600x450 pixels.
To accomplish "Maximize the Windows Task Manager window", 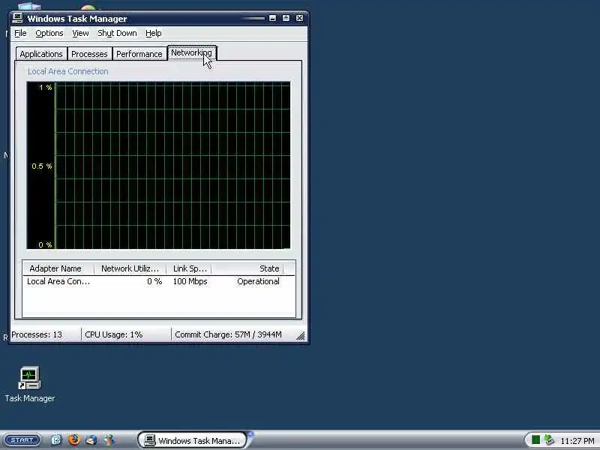I will pos(286,18).
